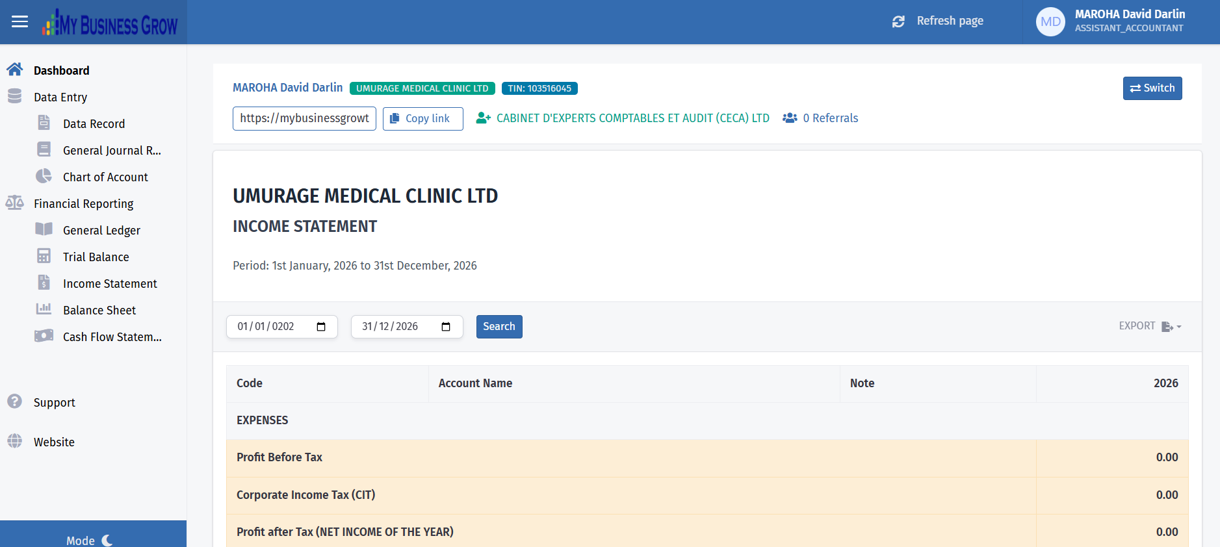Viewport: 1220px width, 547px height.
Task: Go to Trial Balance report
Action: [96, 257]
